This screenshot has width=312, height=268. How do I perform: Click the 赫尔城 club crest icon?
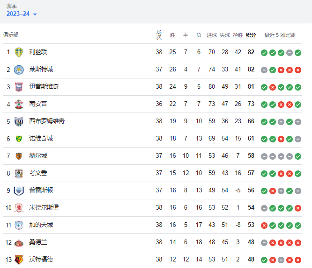tap(19, 156)
